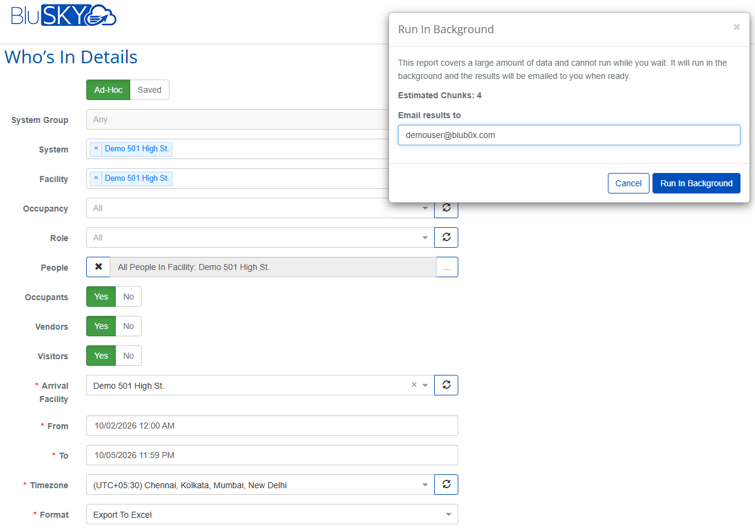Remove Demo 501 High St. from System
Viewport: 755px width, 531px height.
(x=96, y=149)
